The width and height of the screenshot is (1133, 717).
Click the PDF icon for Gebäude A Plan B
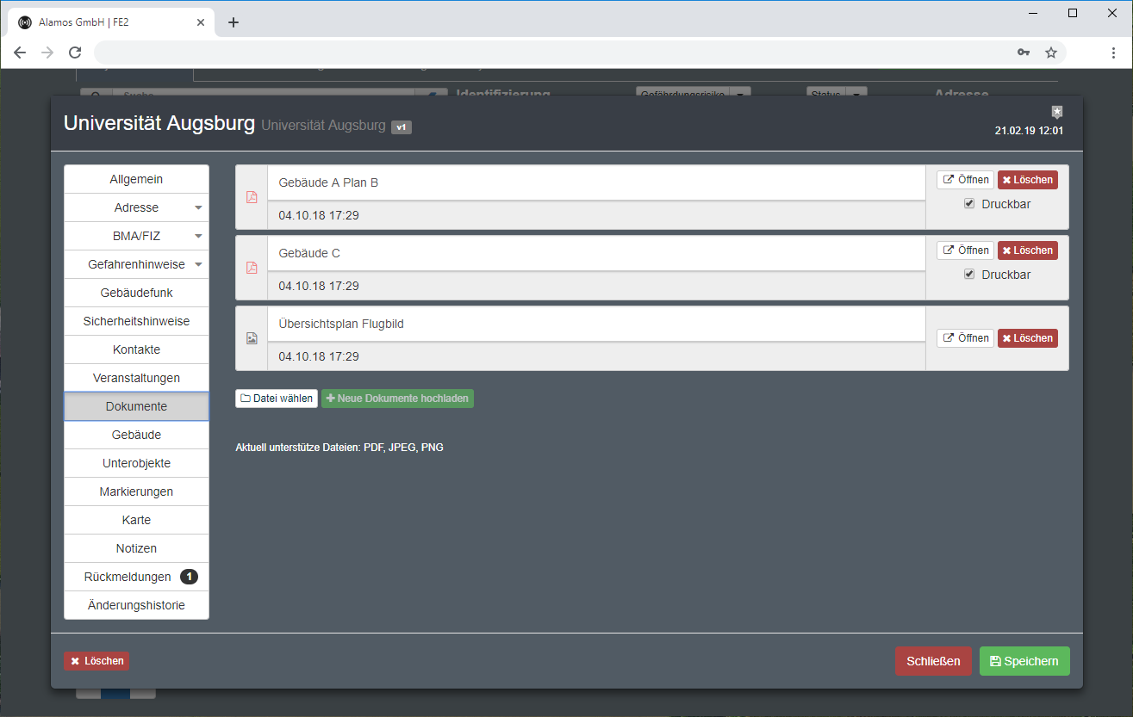[x=252, y=197]
